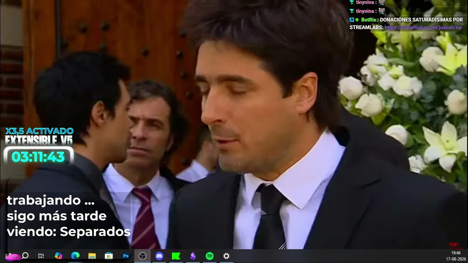Open the Windows Search magnifier icon
Image resolution: width=468 pixels, height=263 pixels.
point(25,256)
